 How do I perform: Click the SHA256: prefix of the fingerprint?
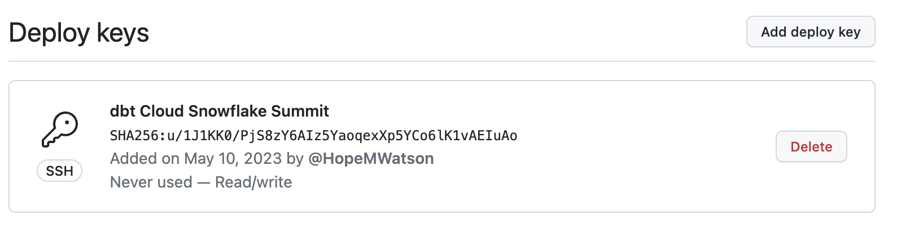pos(134,136)
